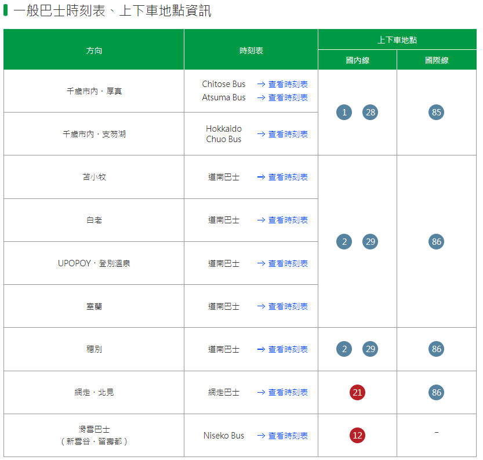View Hokkaido Chuo Bus timetable link

(x=282, y=135)
